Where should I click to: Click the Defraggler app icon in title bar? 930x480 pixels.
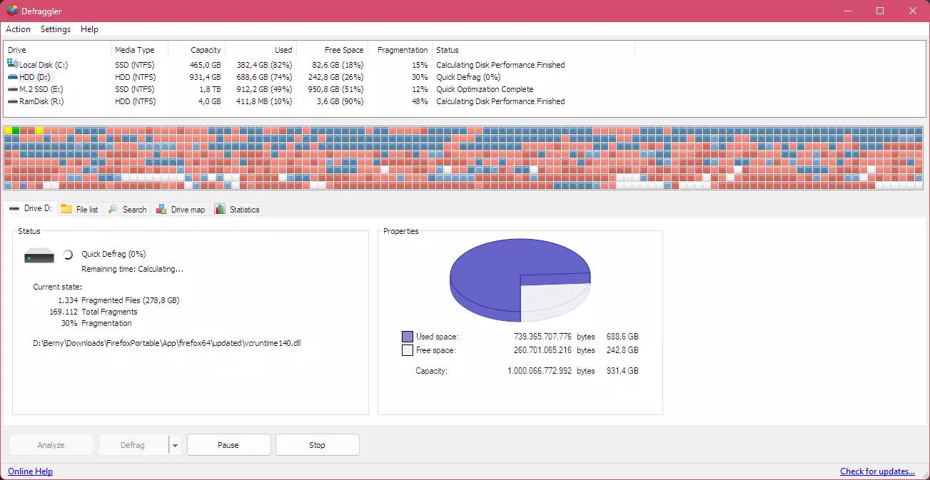coord(12,11)
